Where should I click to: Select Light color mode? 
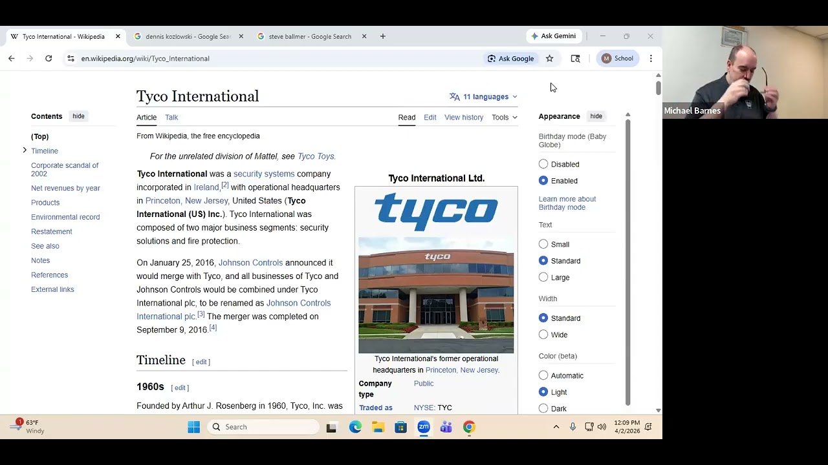[543, 392]
